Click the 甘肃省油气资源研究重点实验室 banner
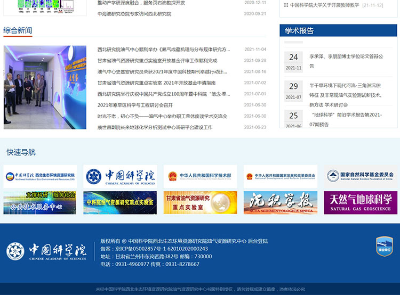The image size is (400, 295). click(x=200, y=203)
